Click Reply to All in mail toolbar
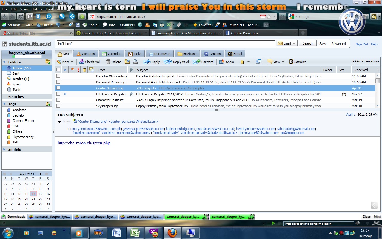 tap(177, 62)
